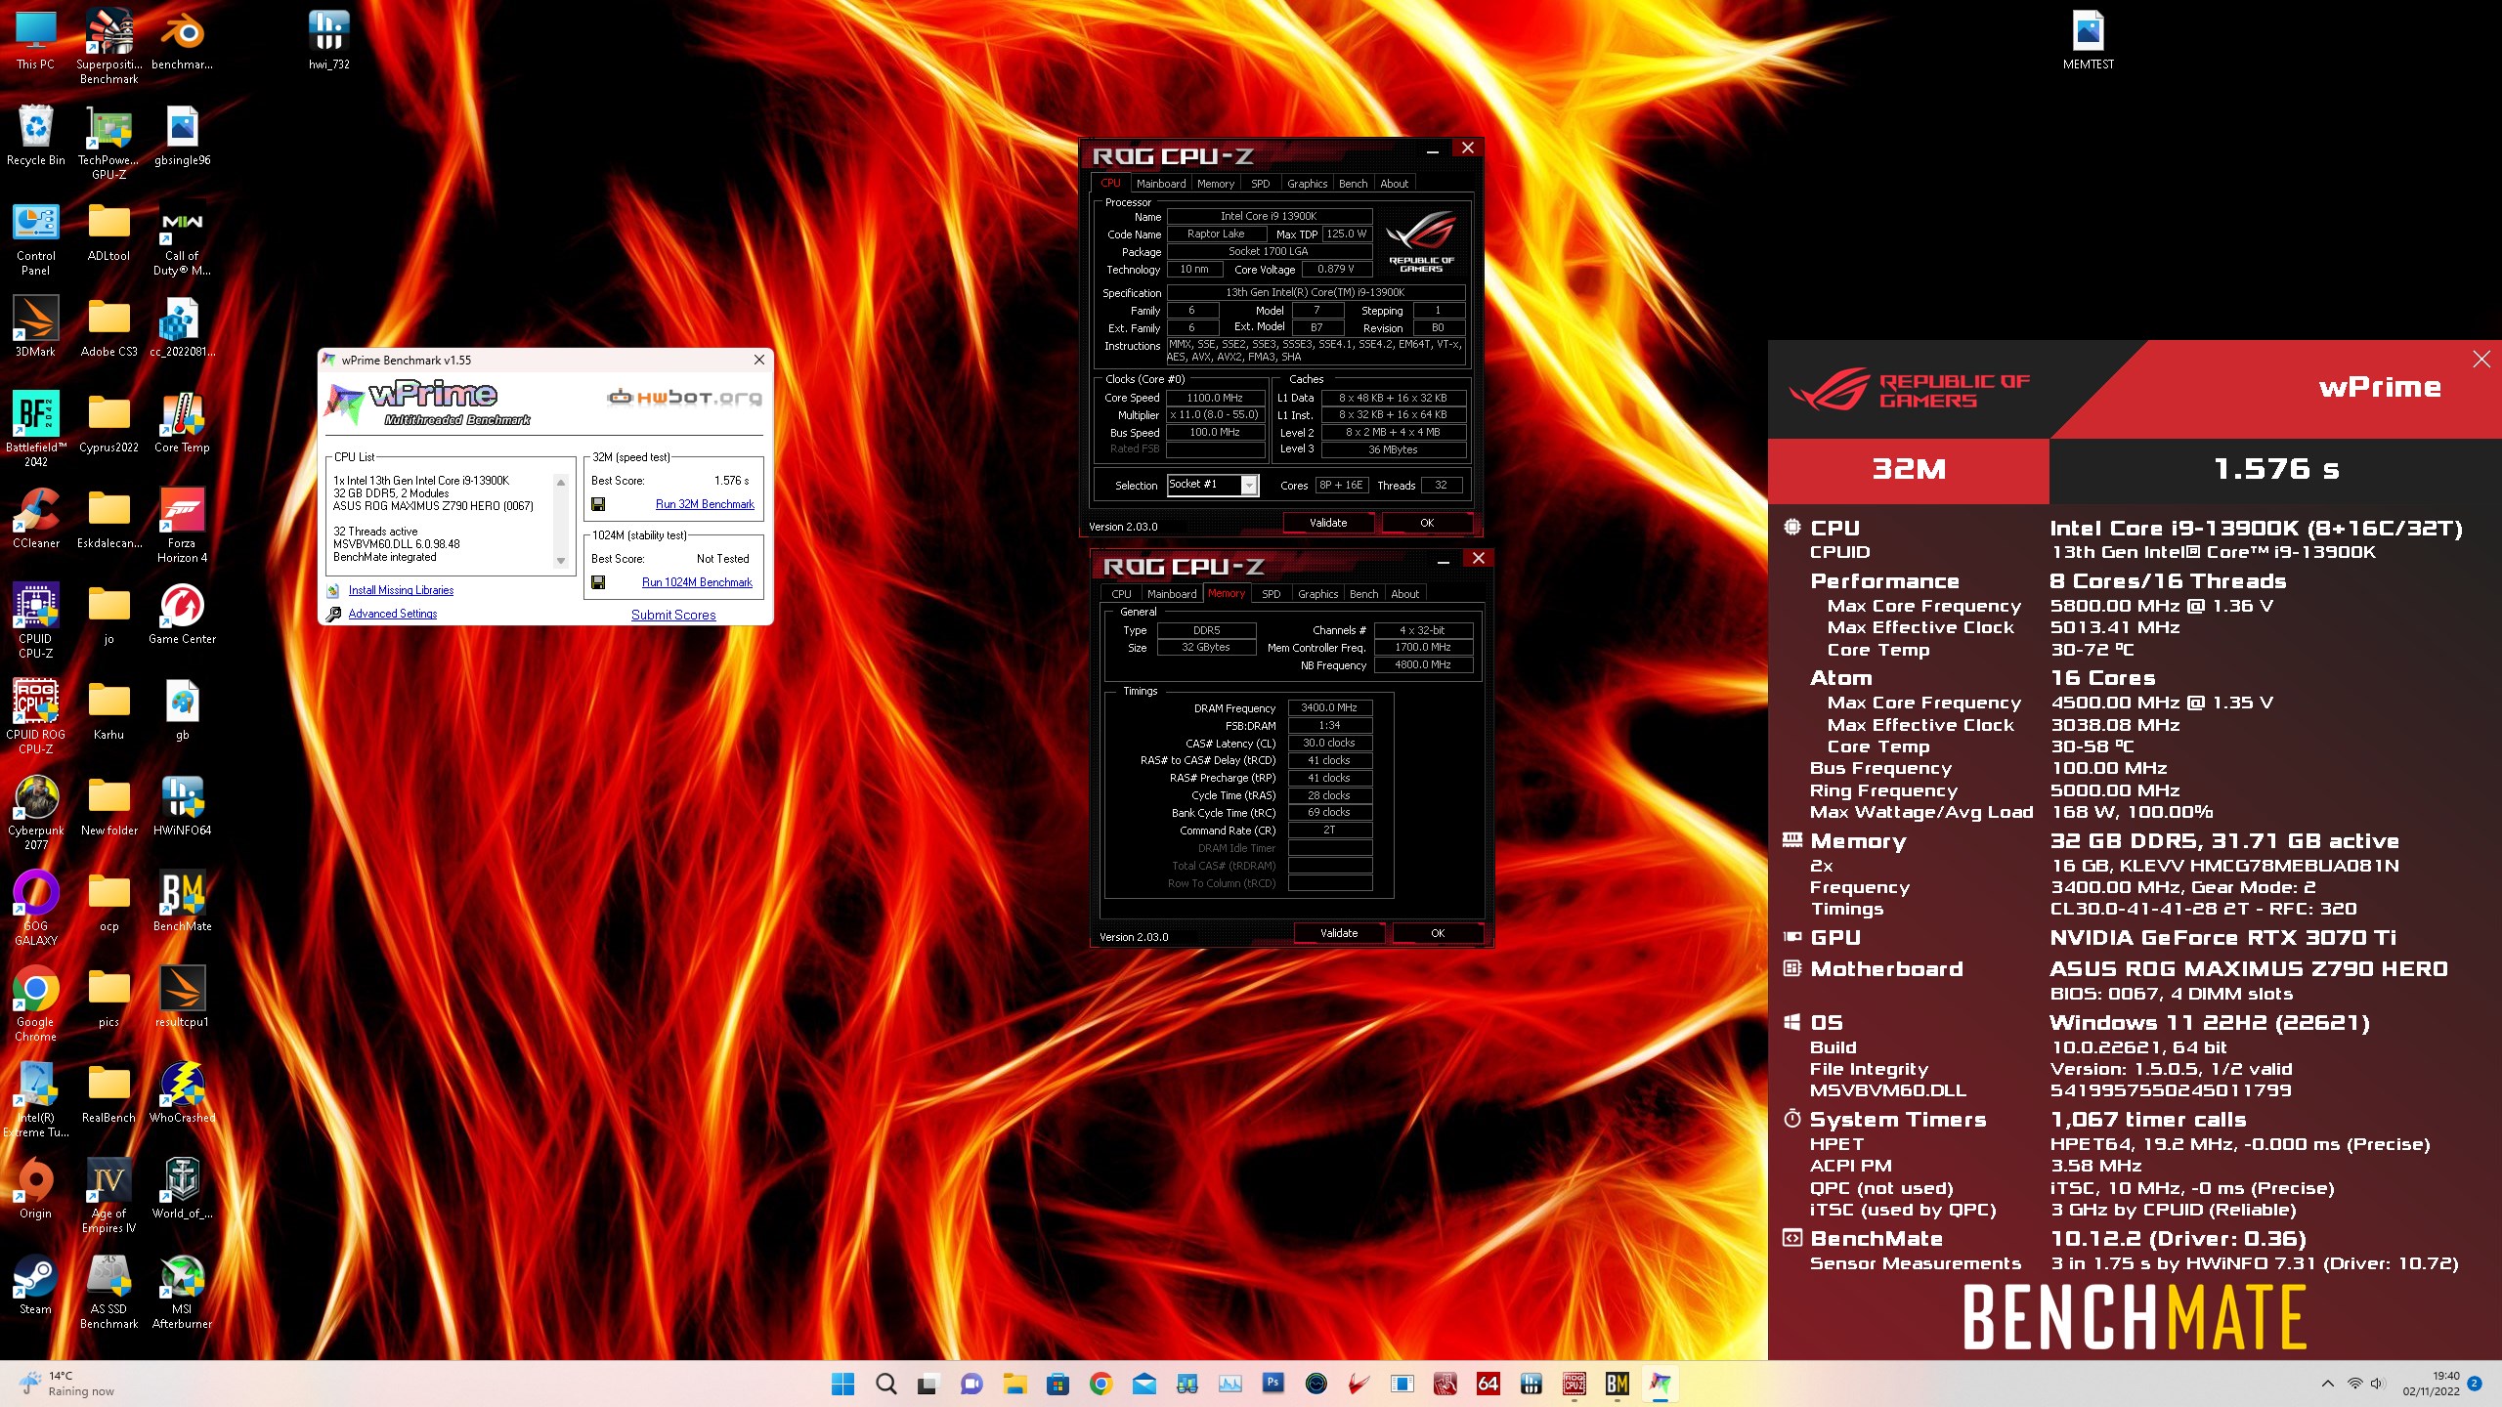Click Run 1024M Benchmark link

point(697,582)
